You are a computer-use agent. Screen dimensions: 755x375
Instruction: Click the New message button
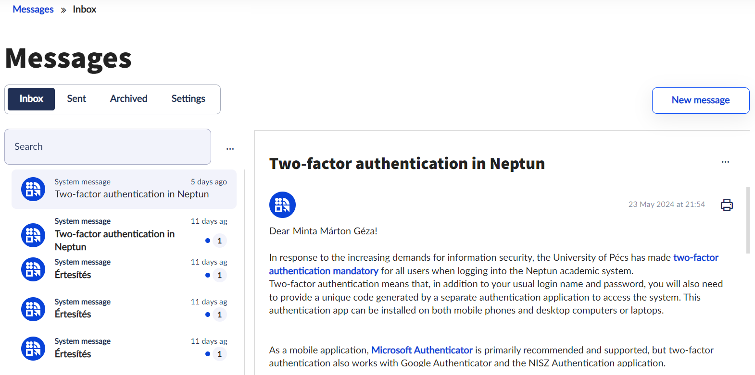click(700, 100)
